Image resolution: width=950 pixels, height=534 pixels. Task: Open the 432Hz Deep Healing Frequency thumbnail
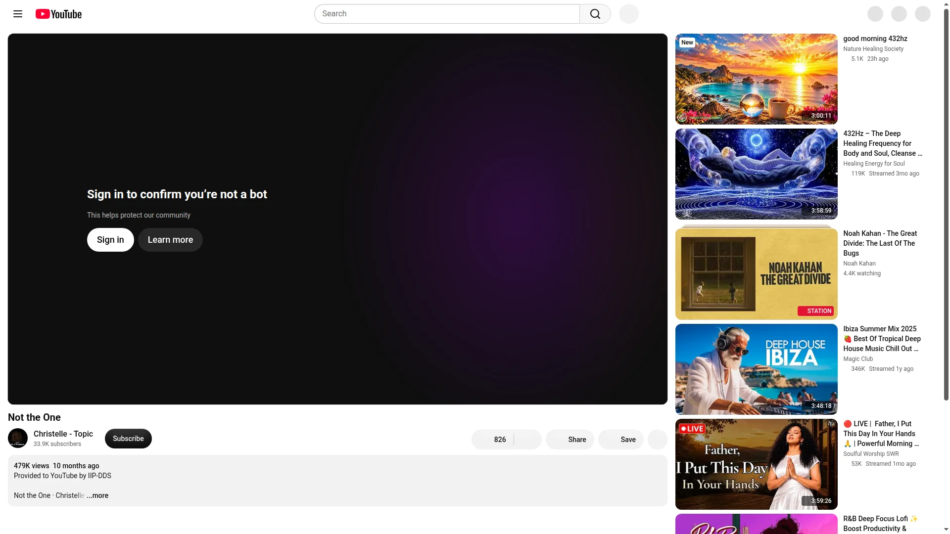(x=757, y=174)
